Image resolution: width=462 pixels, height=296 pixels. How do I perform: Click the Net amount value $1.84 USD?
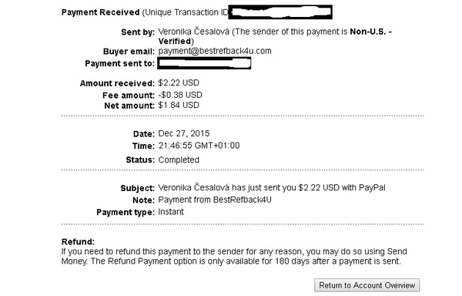tap(179, 106)
